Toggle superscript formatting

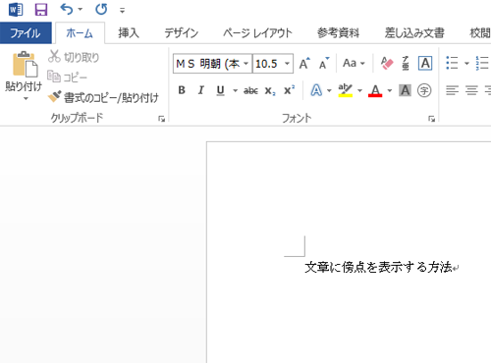289,90
